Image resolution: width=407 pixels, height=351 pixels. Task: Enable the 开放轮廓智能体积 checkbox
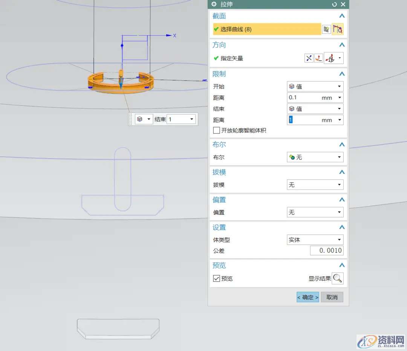pos(217,131)
